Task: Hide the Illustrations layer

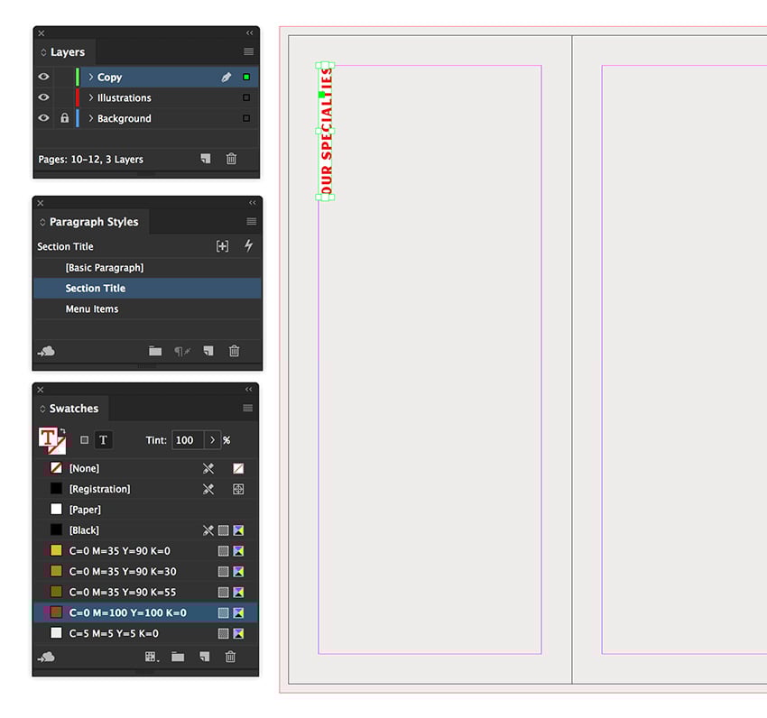Action: [x=42, y=97]
